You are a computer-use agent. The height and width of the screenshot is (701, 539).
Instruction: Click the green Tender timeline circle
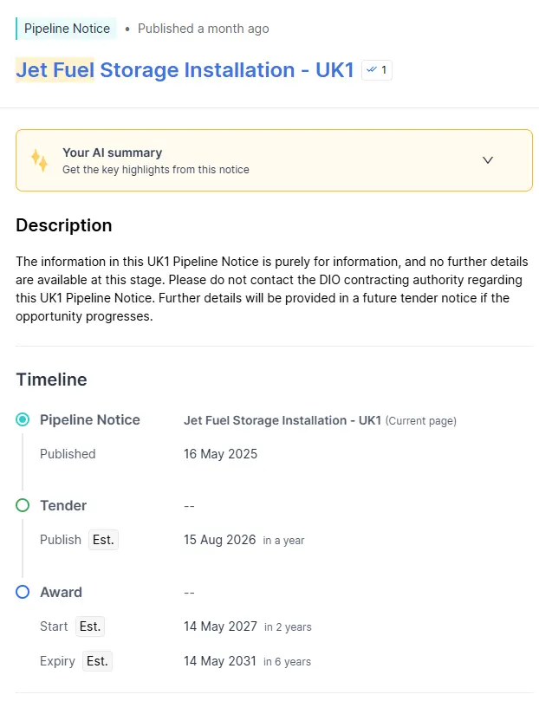click(23, 505)
